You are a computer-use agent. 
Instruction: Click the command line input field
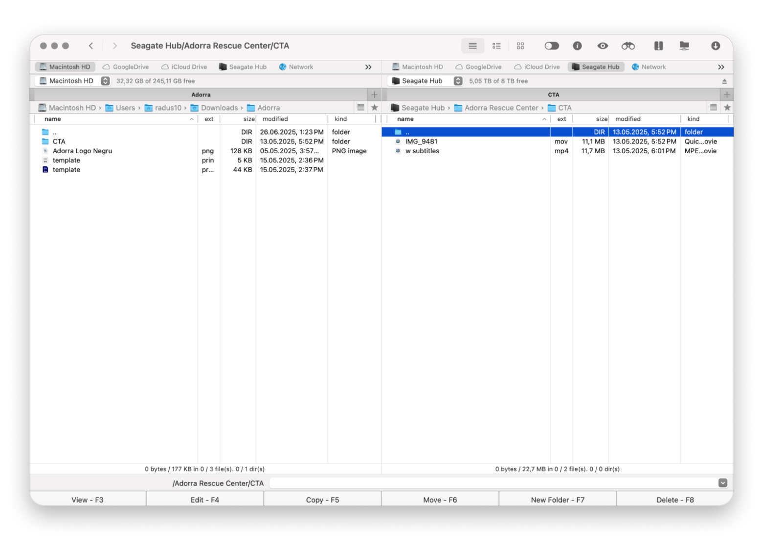point(493,483)
